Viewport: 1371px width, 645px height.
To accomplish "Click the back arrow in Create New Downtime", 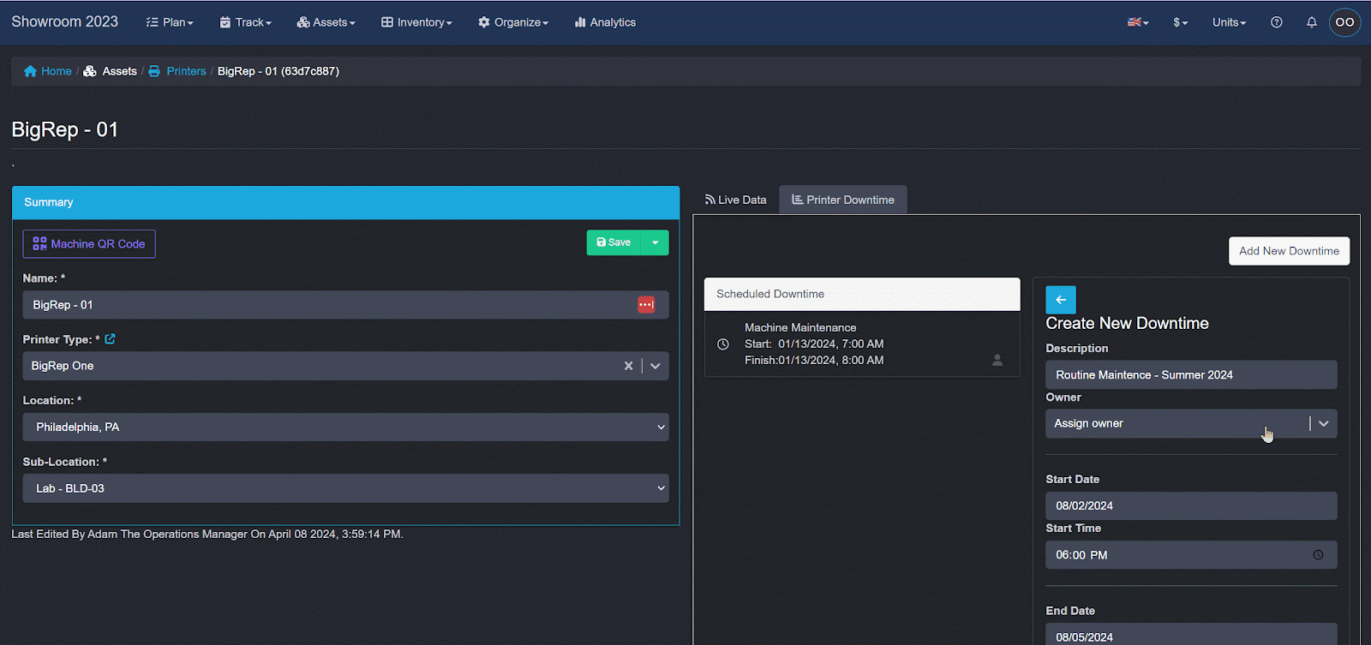I will pos(1061,300).
